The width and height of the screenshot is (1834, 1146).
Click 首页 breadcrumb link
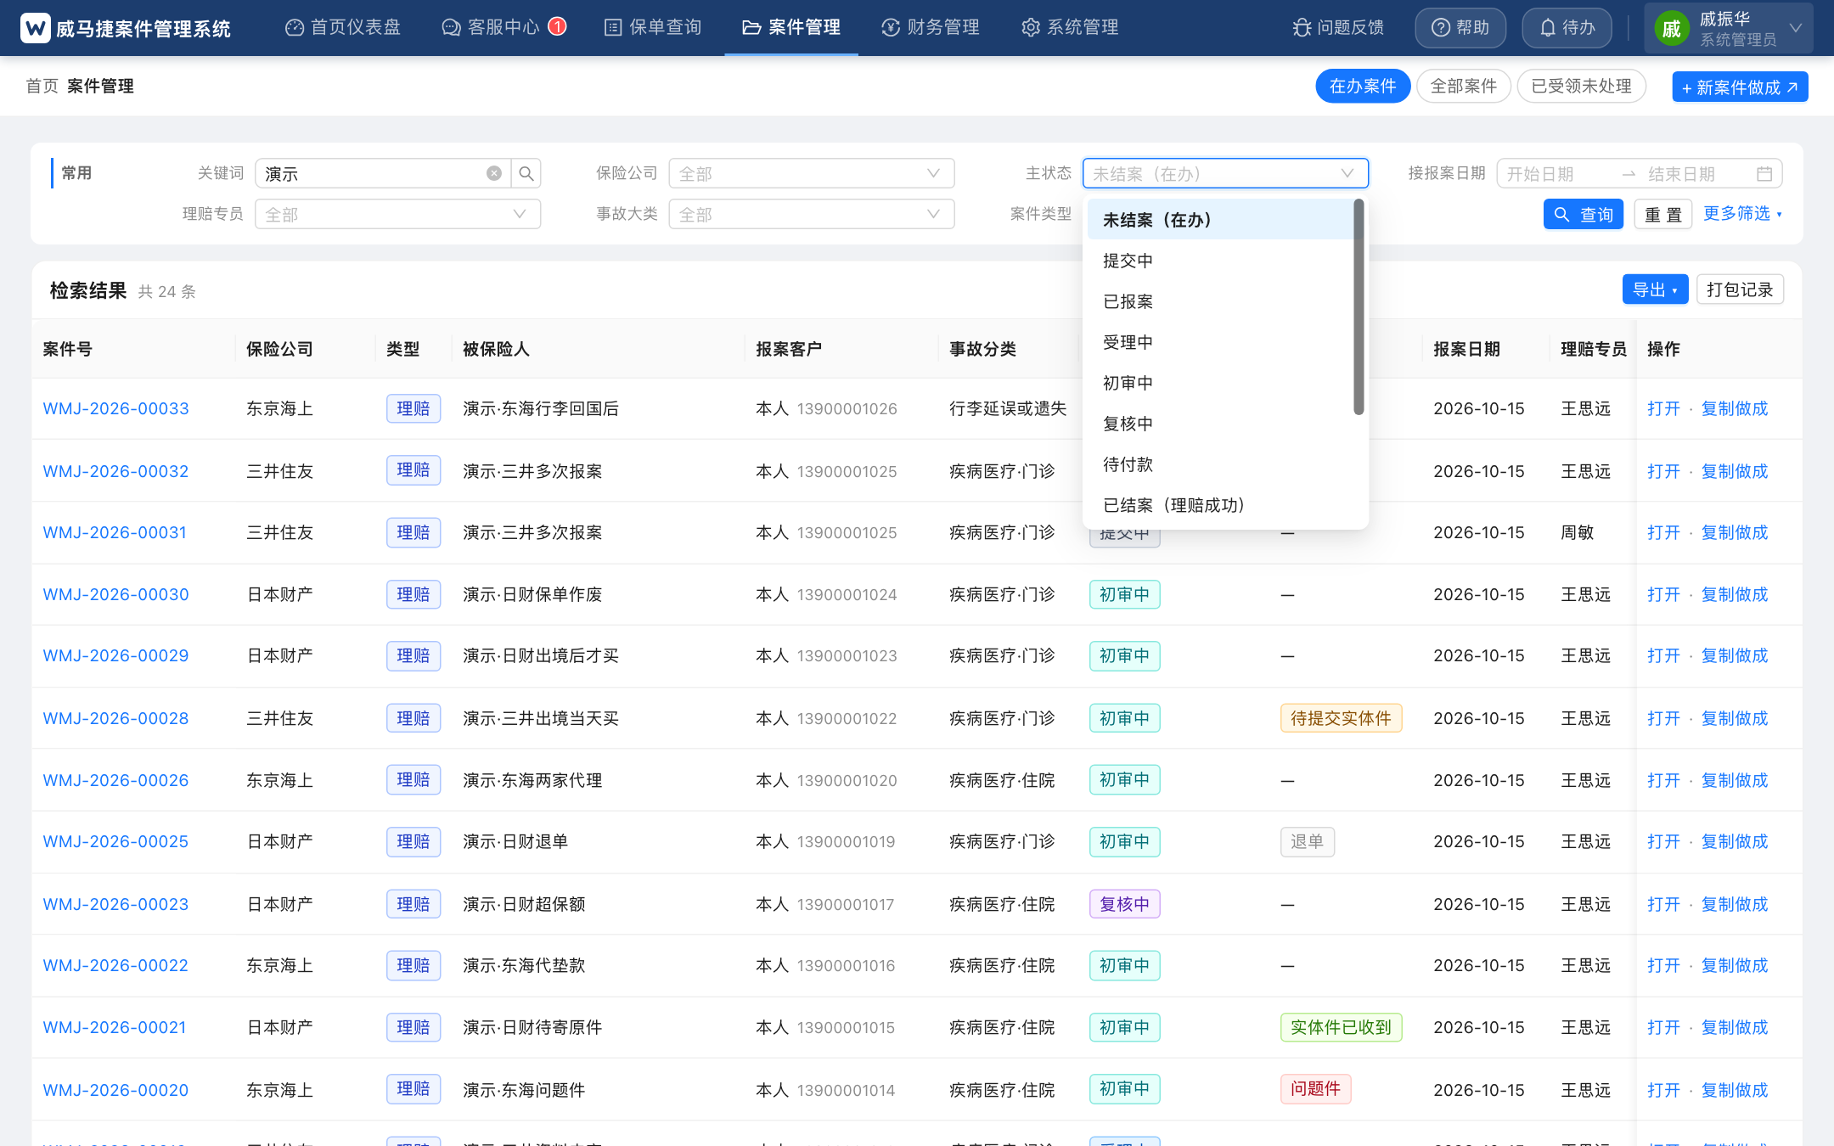click(42, 86)
